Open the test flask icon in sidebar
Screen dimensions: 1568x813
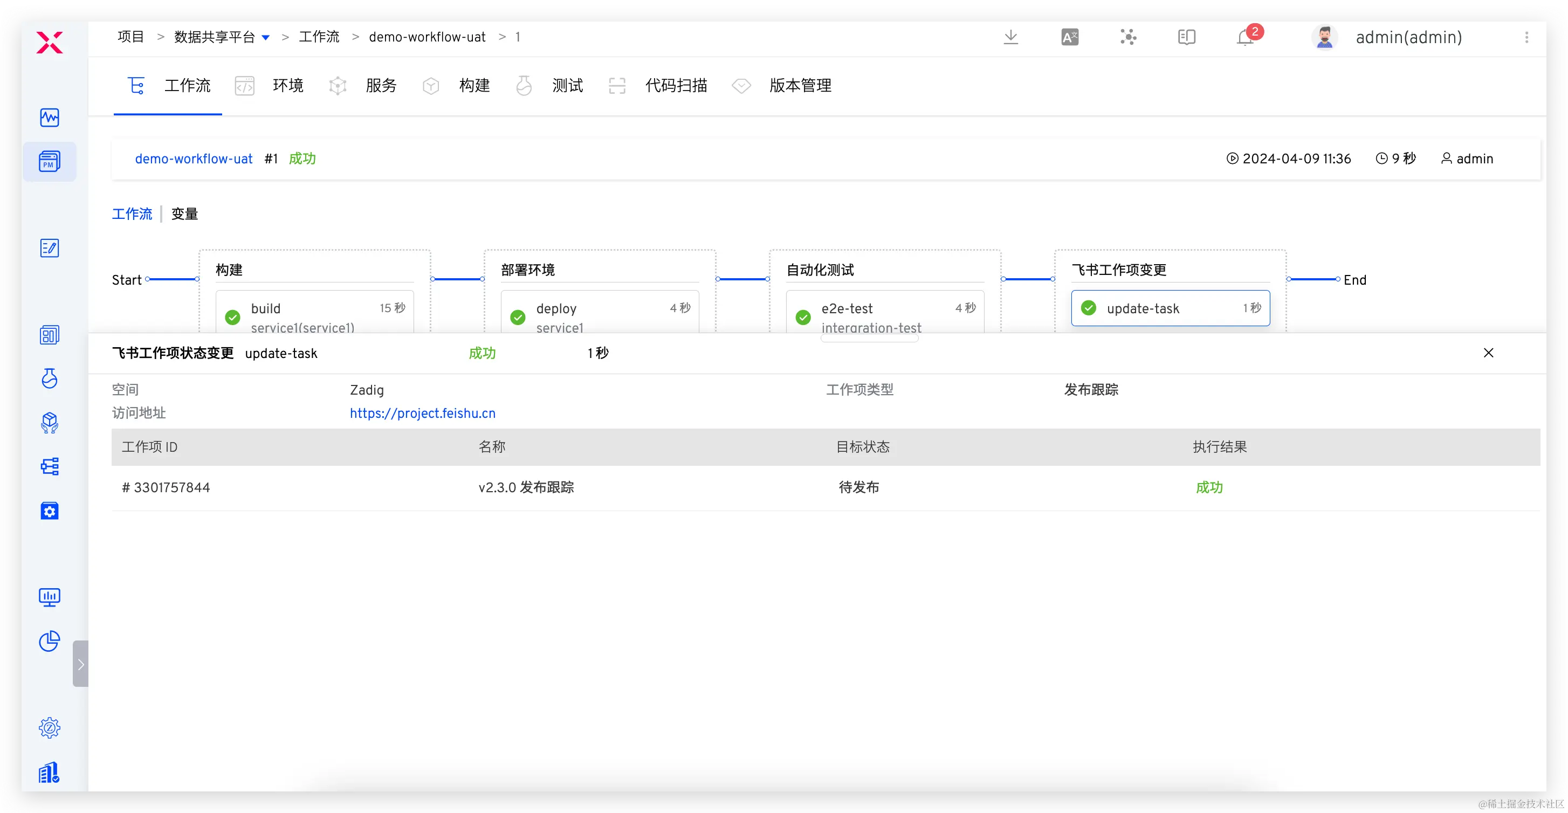coord(49,378)
